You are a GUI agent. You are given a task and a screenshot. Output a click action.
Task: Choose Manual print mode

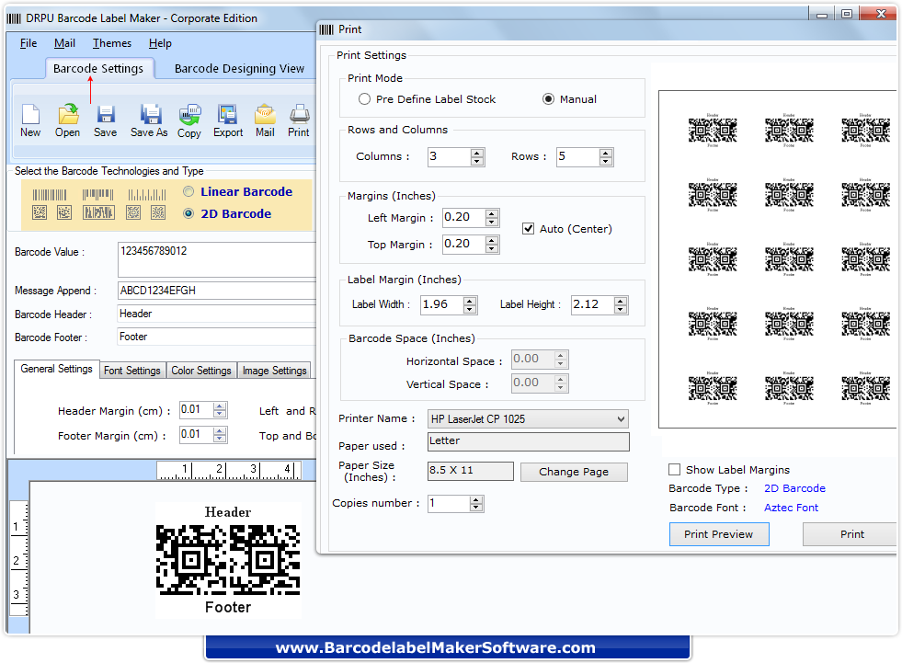[548, 99]
